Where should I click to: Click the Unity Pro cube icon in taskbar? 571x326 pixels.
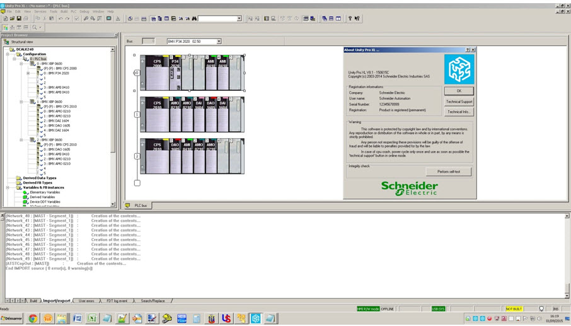[256, 318]
